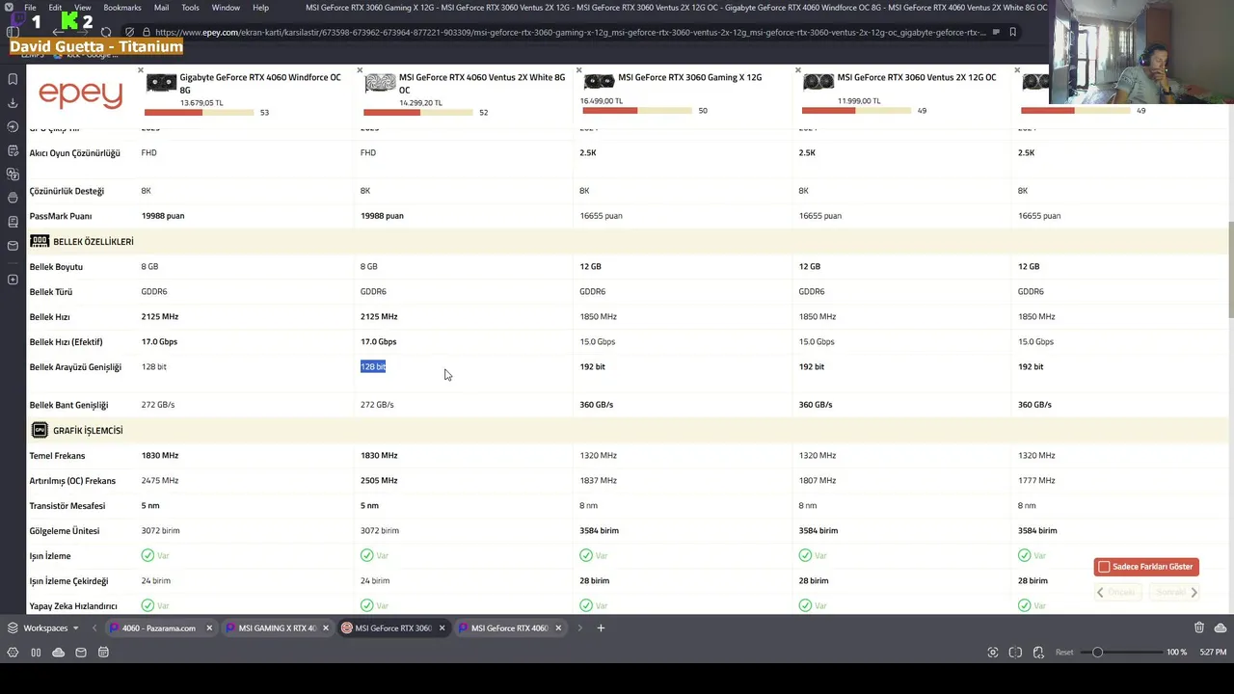Open mail status icon in status bar
Viewport: 1234px width, 694px height.
pos(81,653)
